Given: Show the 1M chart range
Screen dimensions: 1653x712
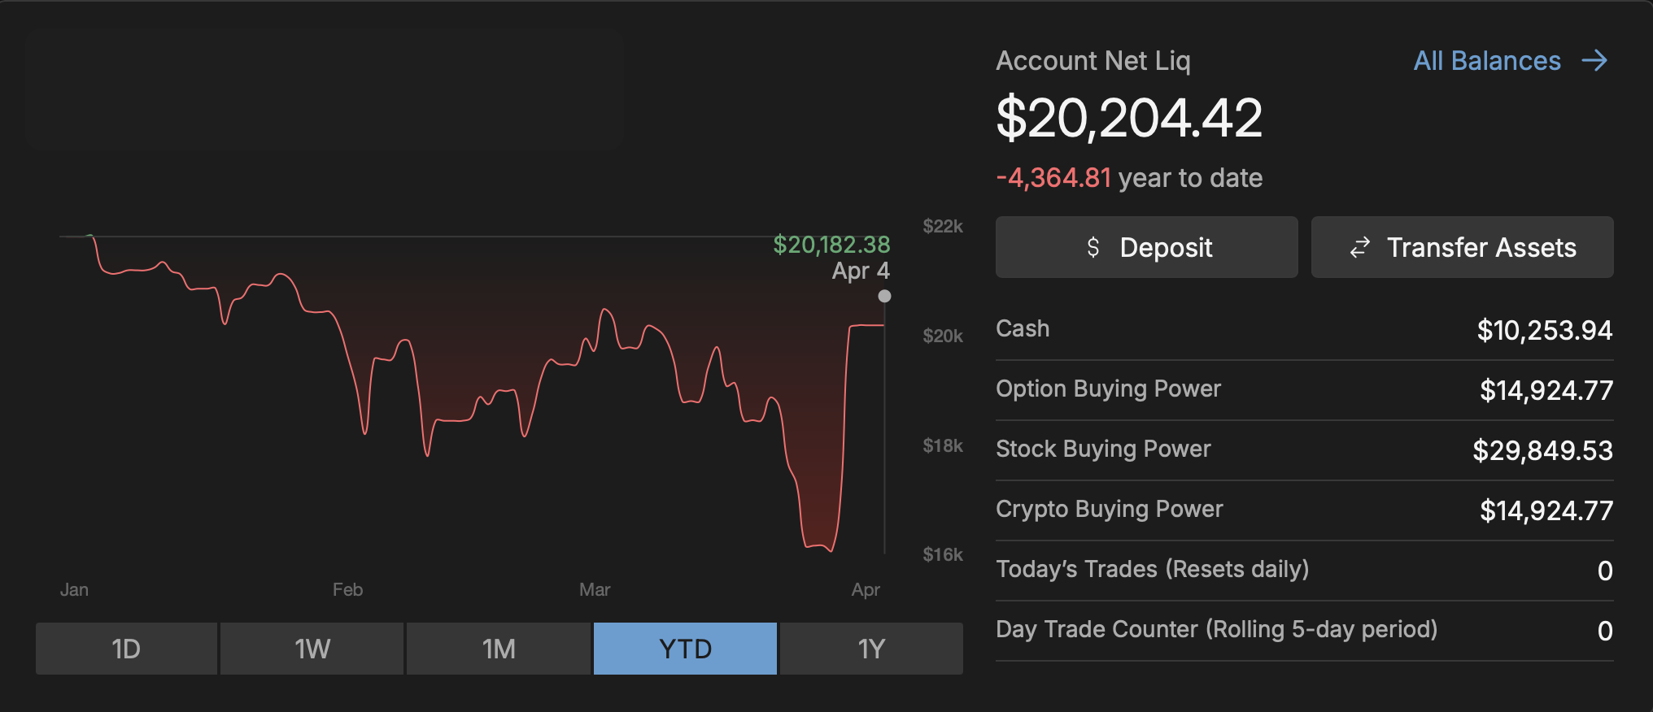Looking at the screenshot, I should click(x=499, y=649).
